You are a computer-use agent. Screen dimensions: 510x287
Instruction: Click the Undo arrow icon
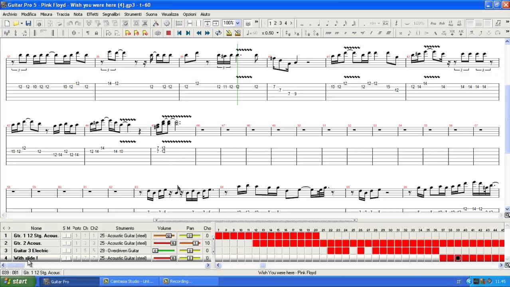pyautogui.click(x=69, y=23)
